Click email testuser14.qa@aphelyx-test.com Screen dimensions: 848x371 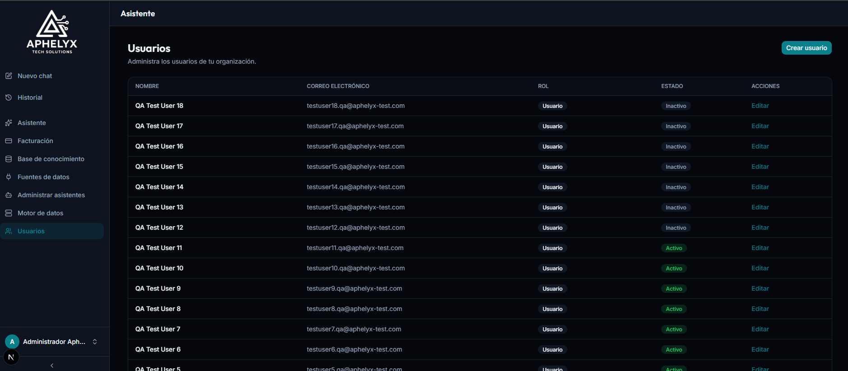point(356,187)
